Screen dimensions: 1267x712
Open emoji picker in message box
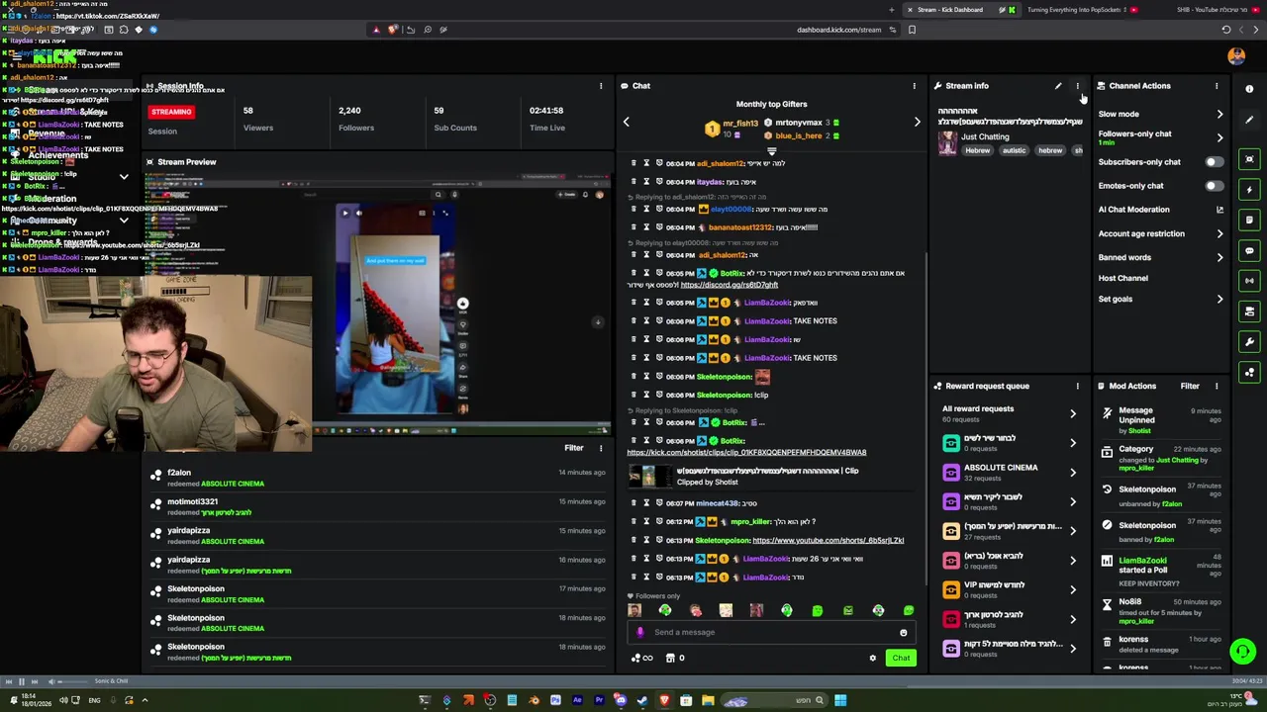point(903,633)
